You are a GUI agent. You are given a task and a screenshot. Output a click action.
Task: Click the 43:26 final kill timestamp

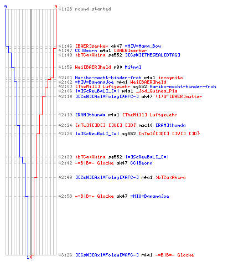point(65,255)
